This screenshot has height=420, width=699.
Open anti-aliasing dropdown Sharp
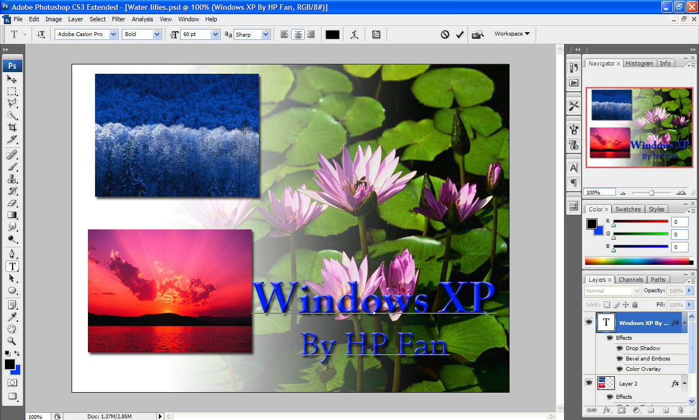tap(266, 34)
